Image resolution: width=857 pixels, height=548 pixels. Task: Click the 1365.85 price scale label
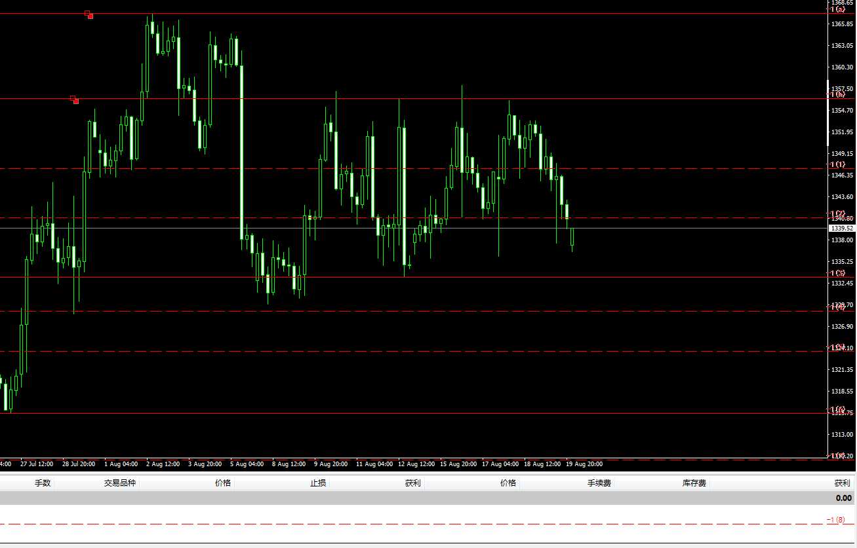point(842,24)
